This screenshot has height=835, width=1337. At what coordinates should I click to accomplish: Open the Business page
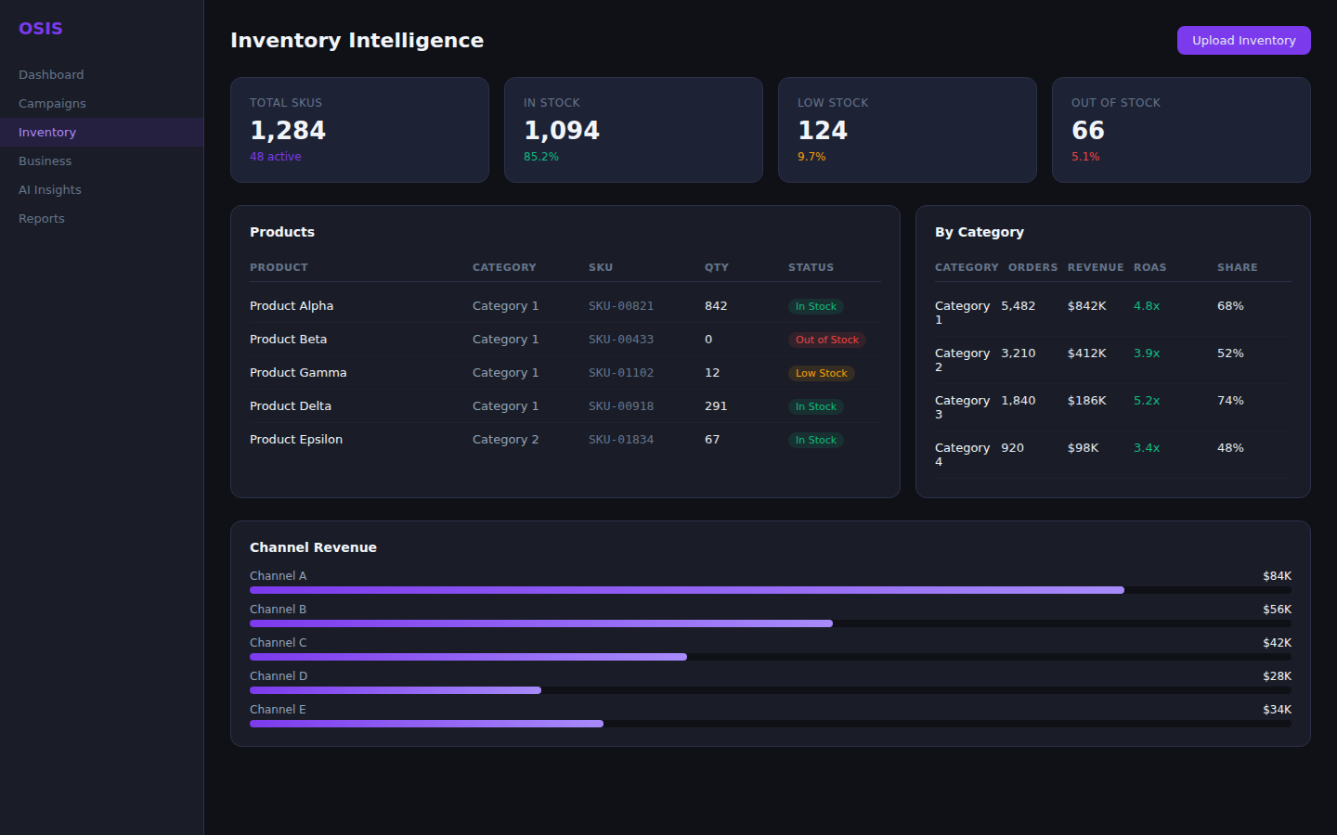pyautogui.click(x=45, y=161)
